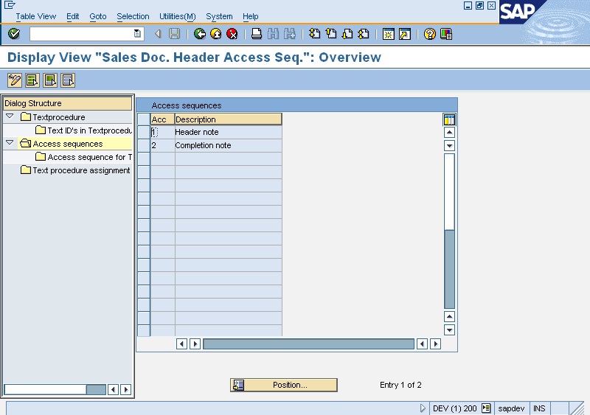The image size is (590, 415).
Task: Click the Create New Session icon
Action: 389,34
